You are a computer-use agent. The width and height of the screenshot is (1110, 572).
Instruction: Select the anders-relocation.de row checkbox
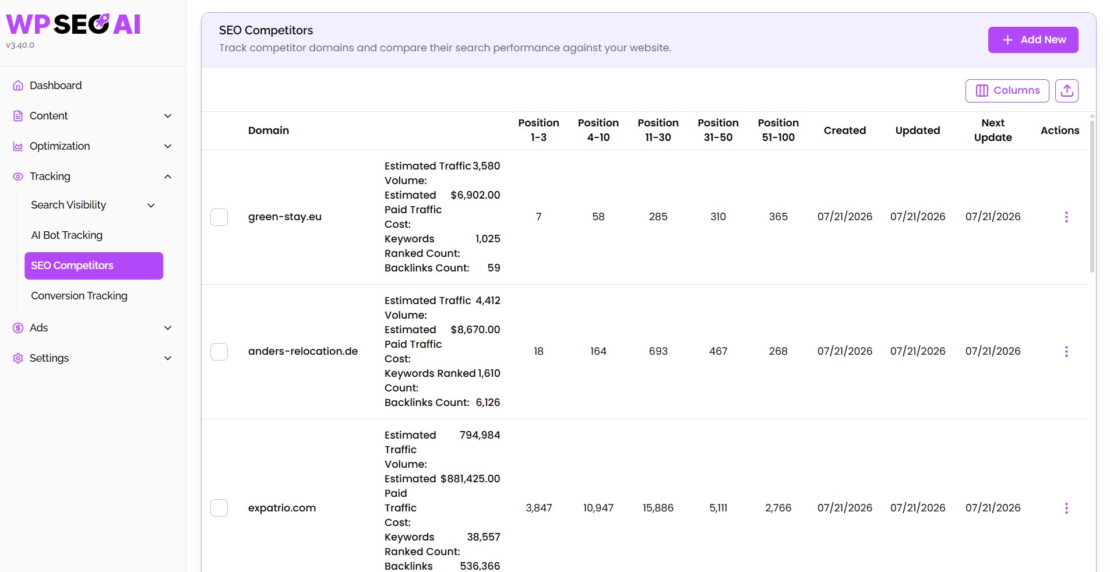tap(219, 352)
